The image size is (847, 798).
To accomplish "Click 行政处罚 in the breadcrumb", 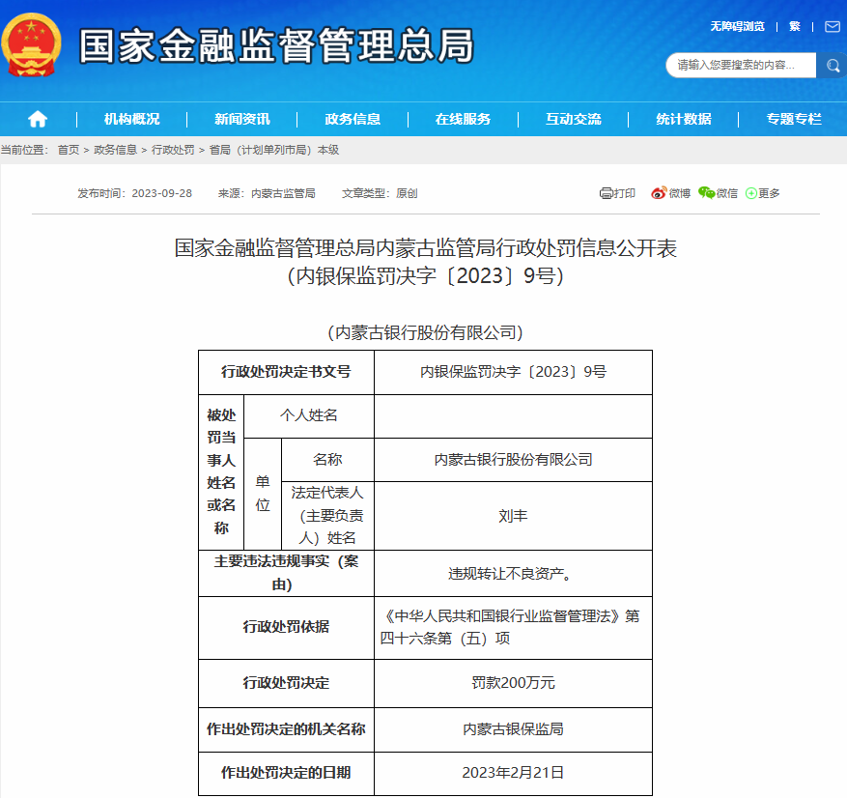I will (x=173, y=150).
